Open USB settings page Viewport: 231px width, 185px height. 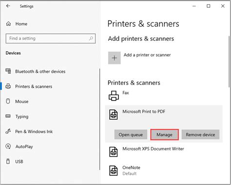coord(19,162)
